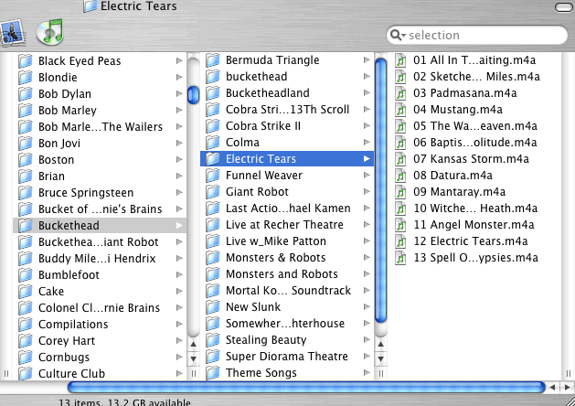Click the Colma folder icon
Image resolution: width=575 pixels, height=406 pixels.
213,143
